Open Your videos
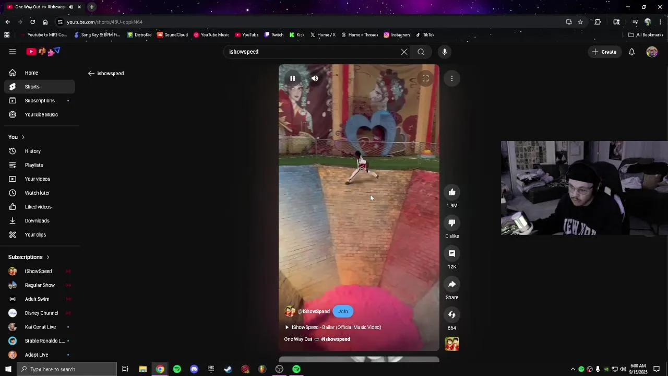Image resolution: width=668 pixels, height=376 pixels. coord(40,179)
